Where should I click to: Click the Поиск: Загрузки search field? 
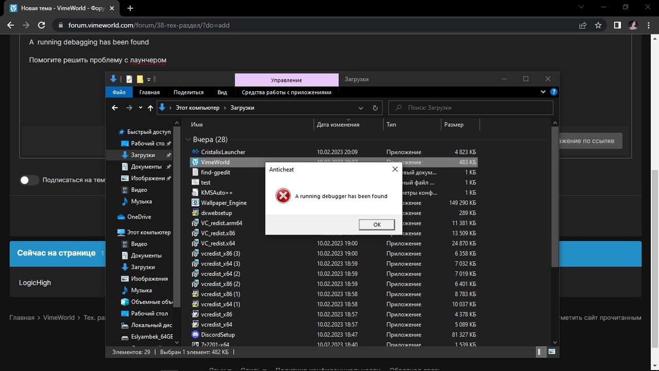pos(471,108)
